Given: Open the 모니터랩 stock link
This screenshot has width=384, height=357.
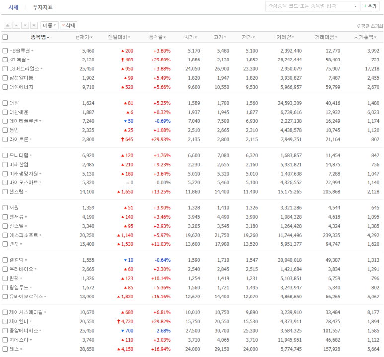Looking at the screenshot, I should pyautogui.click(x=19, y=155).
